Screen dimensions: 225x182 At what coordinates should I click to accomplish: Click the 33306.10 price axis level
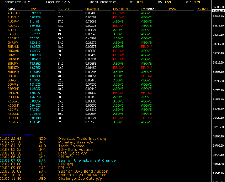pyautogui.click(x=218, y=72)
